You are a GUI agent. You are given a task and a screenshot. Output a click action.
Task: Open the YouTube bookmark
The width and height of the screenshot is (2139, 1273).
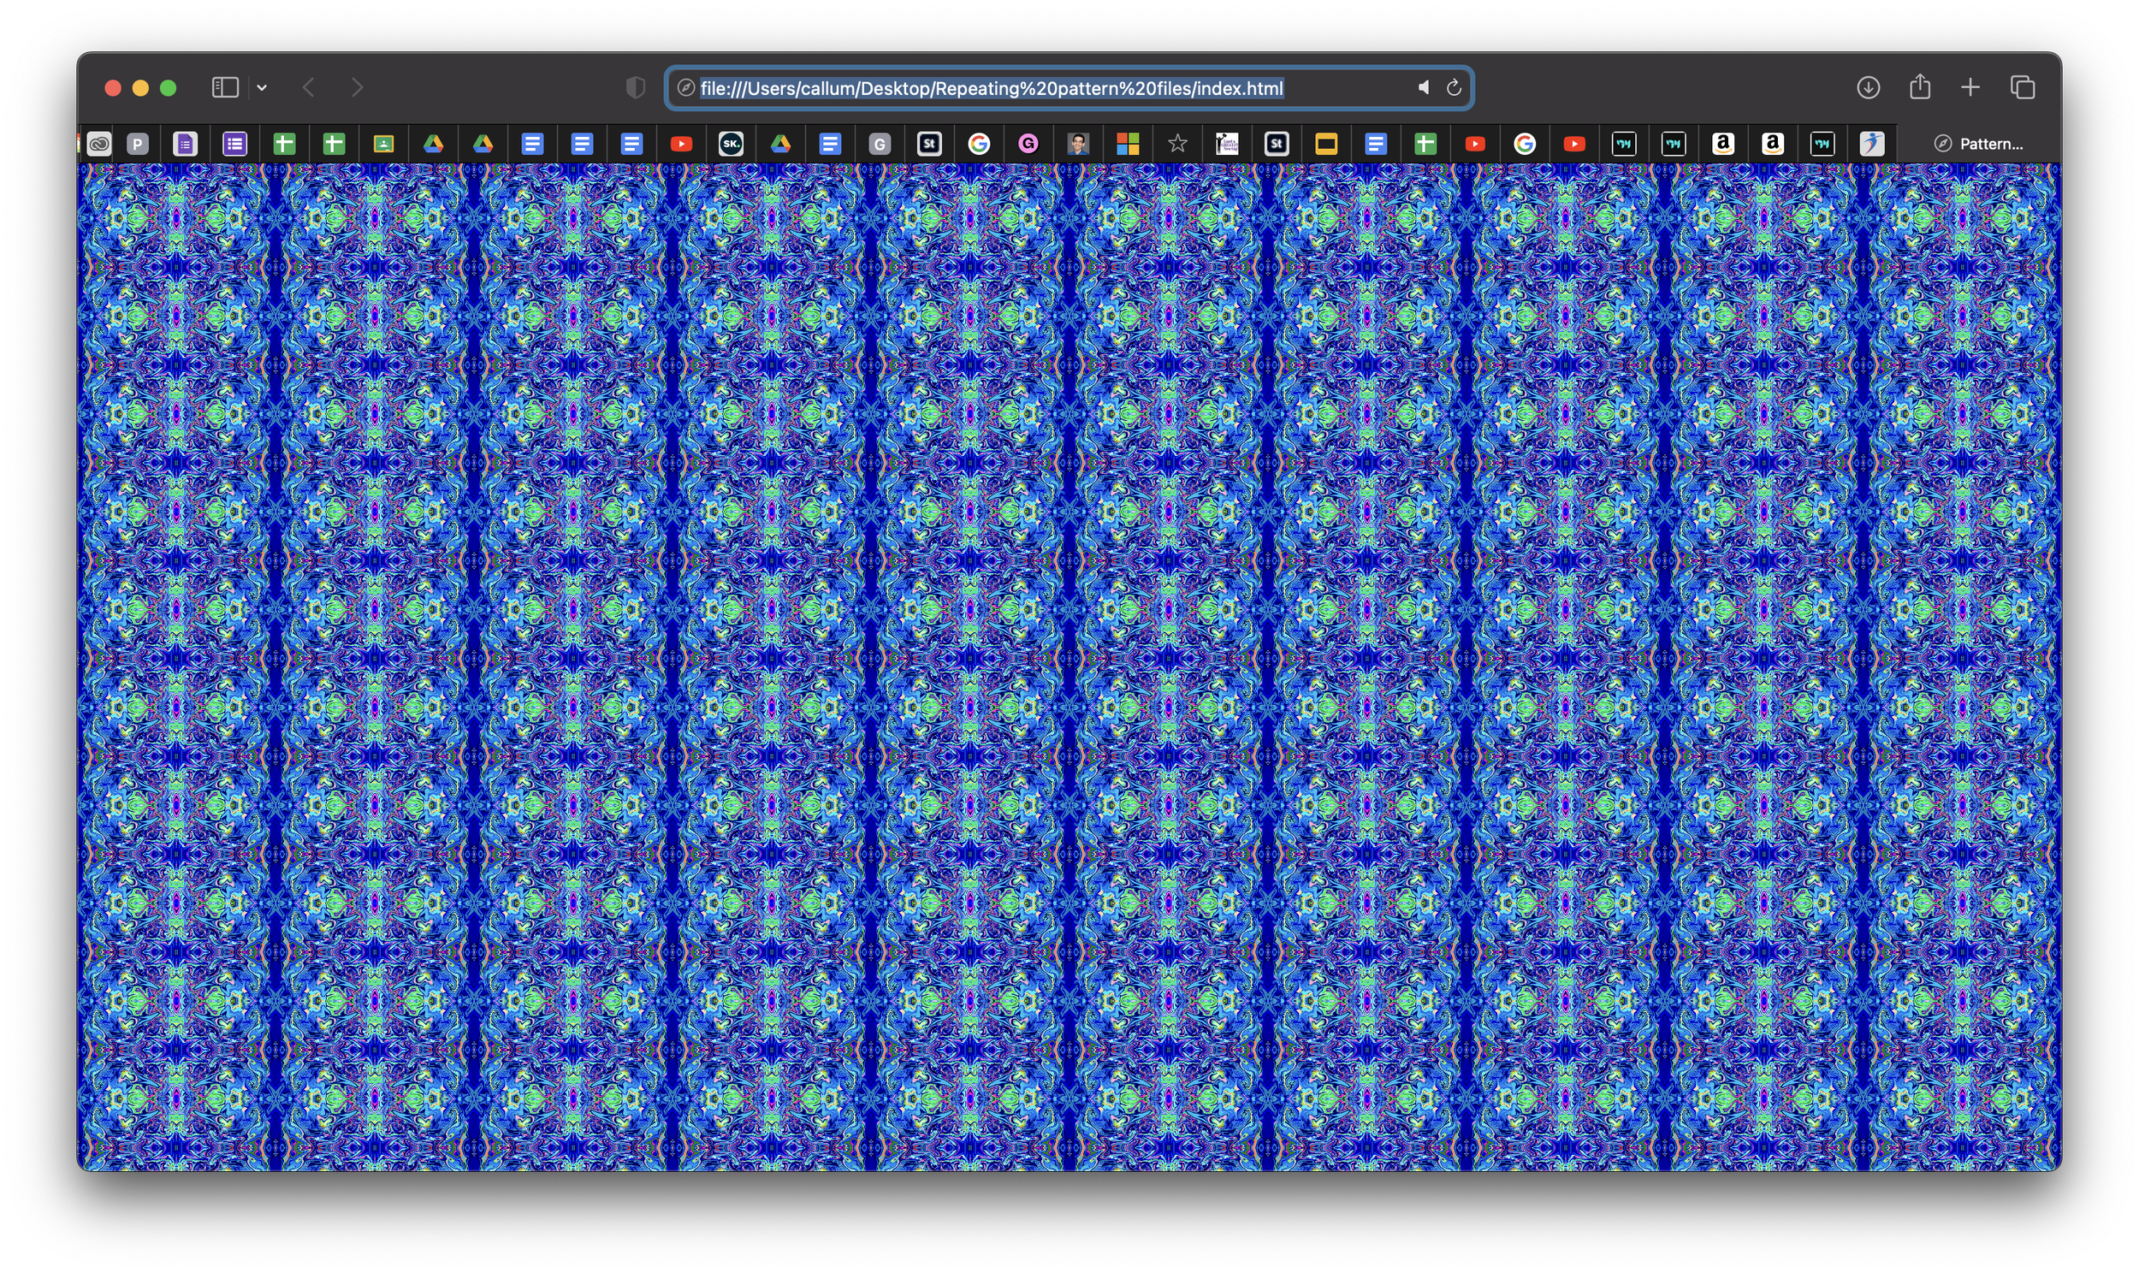coord(683,143)
